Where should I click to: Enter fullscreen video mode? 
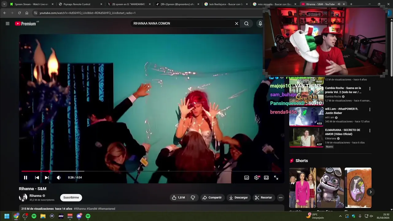pos(276,178)
